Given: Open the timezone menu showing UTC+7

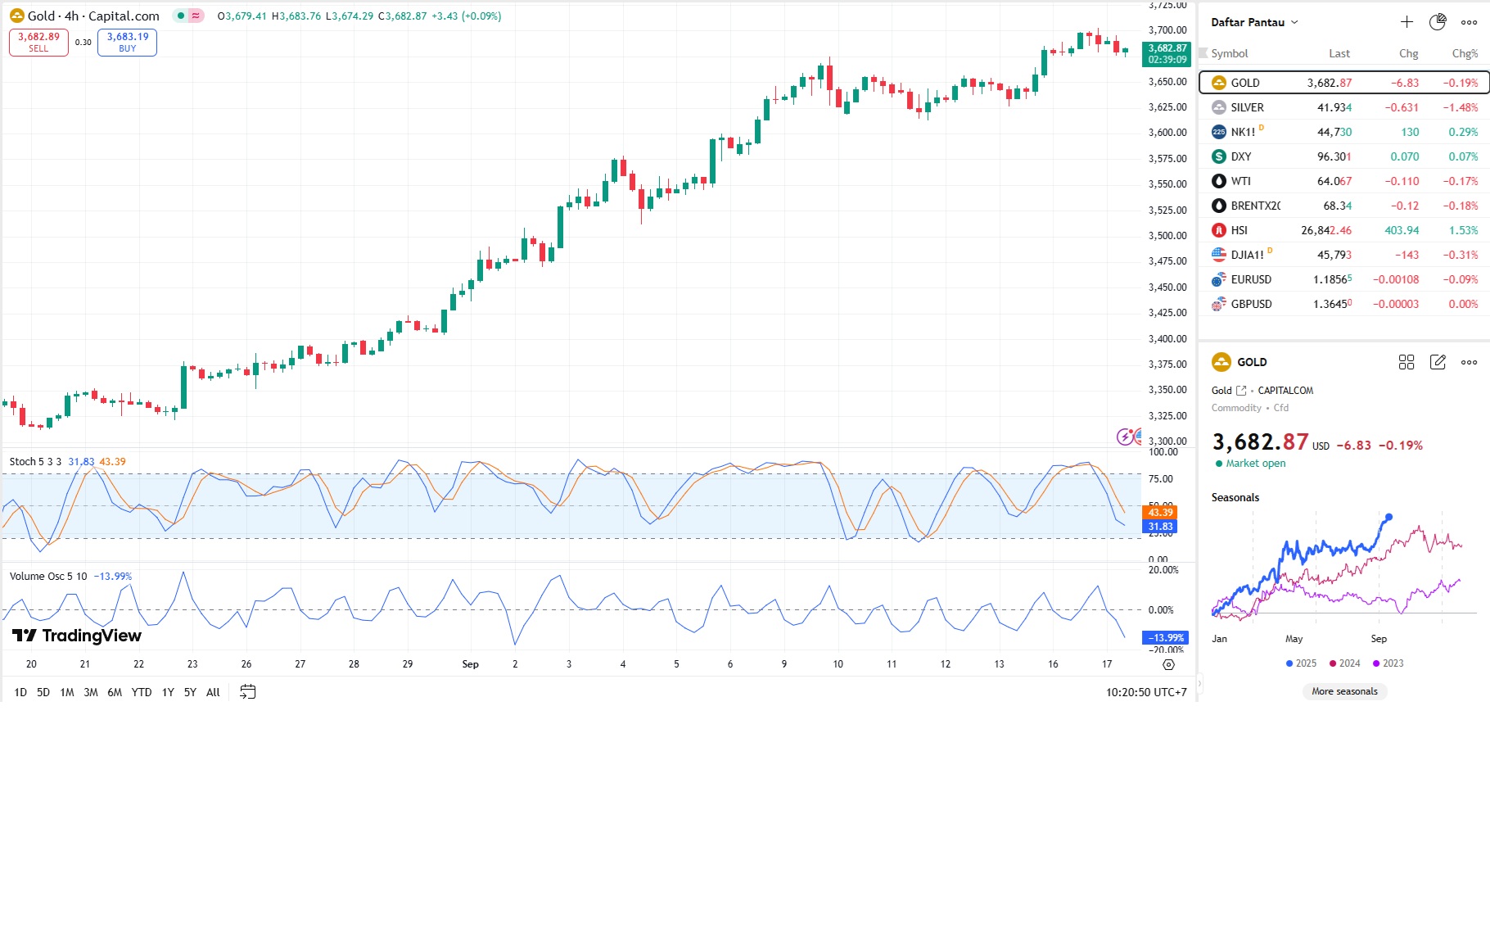Looking at the screenshot, I should (1146, 692).
